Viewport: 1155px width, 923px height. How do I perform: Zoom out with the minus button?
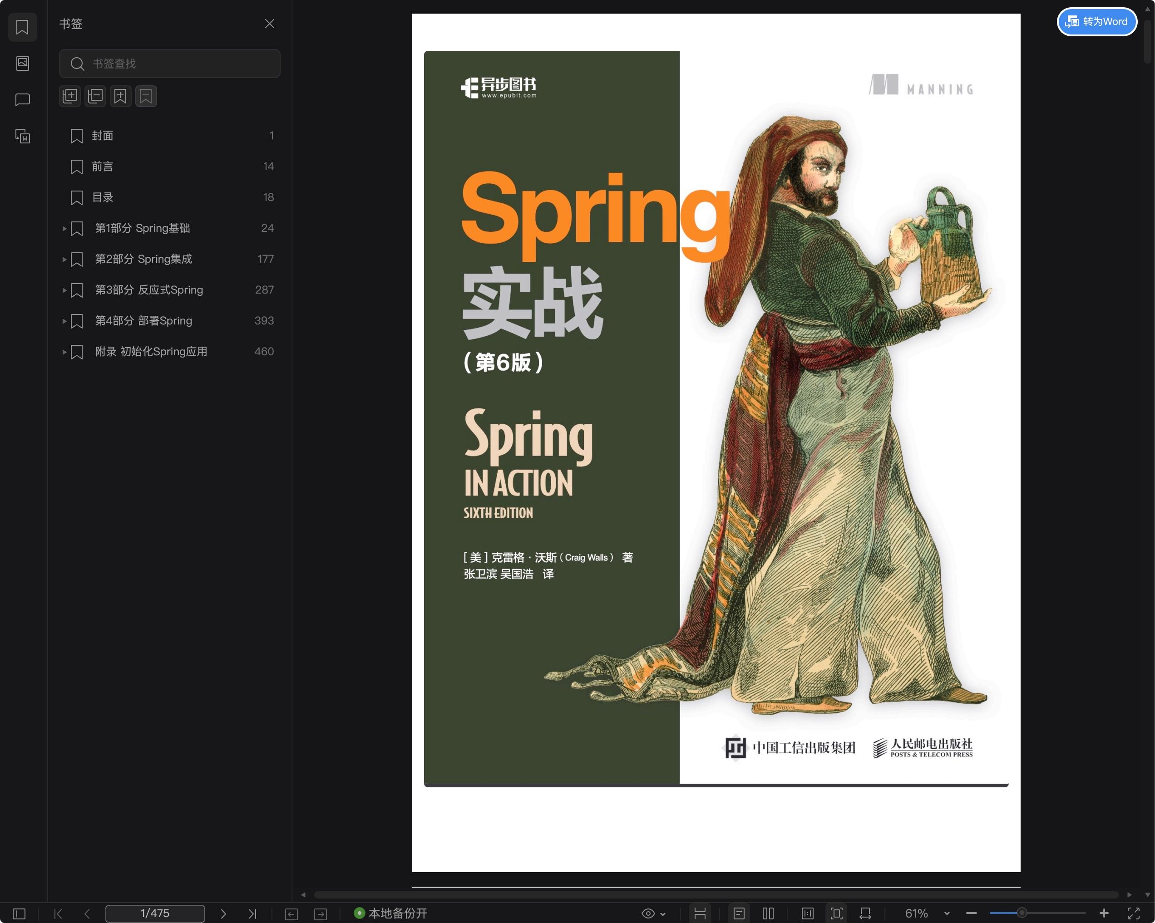click(x=972, y=913)
